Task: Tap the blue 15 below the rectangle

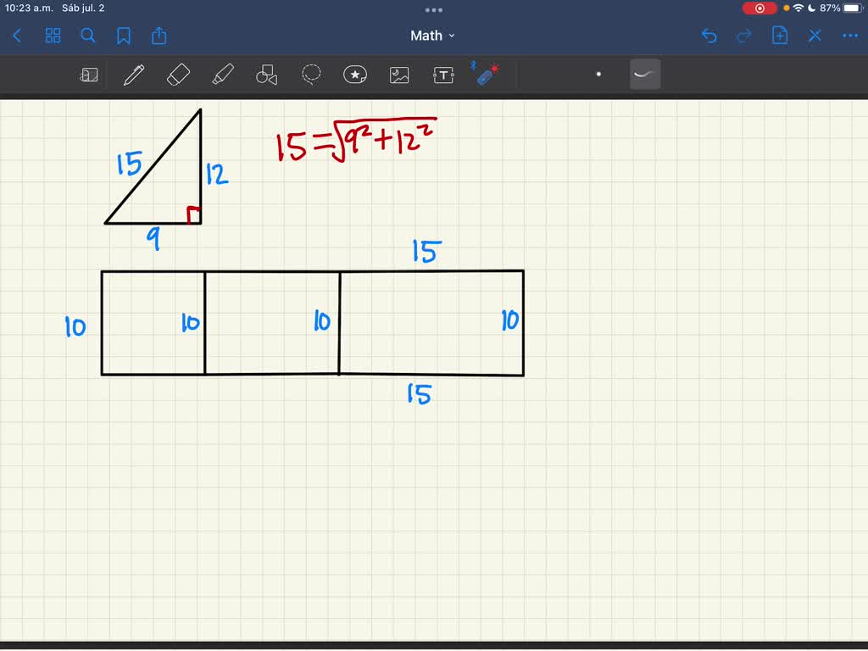Action: tap(419, 394)
